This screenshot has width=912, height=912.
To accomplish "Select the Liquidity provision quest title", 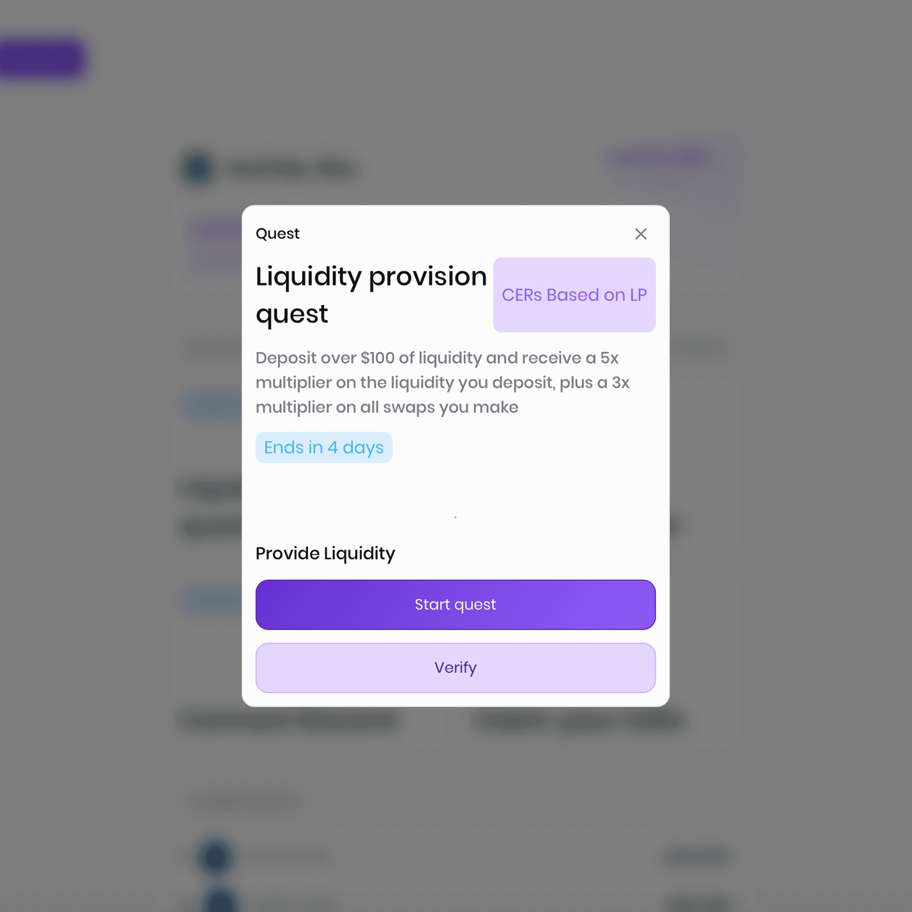I will 371,295.
